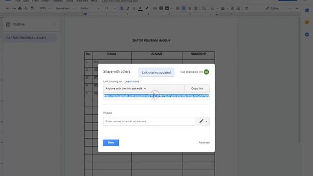Click the hide menus caret icon
Screen dimensions: 313x176
tap(297, 8)
